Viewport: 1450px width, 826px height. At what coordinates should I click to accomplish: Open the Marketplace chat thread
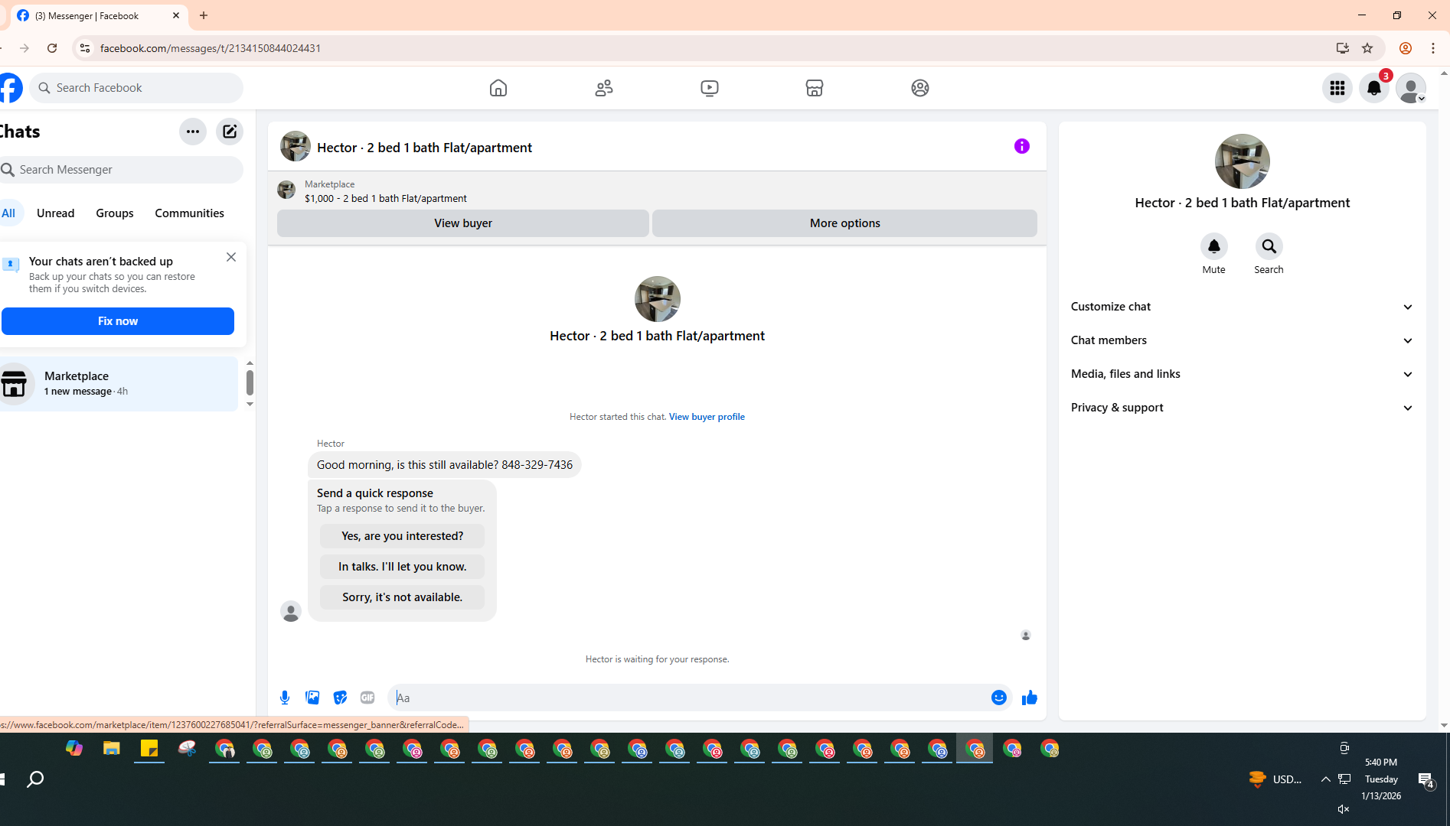tap(119, 384)
